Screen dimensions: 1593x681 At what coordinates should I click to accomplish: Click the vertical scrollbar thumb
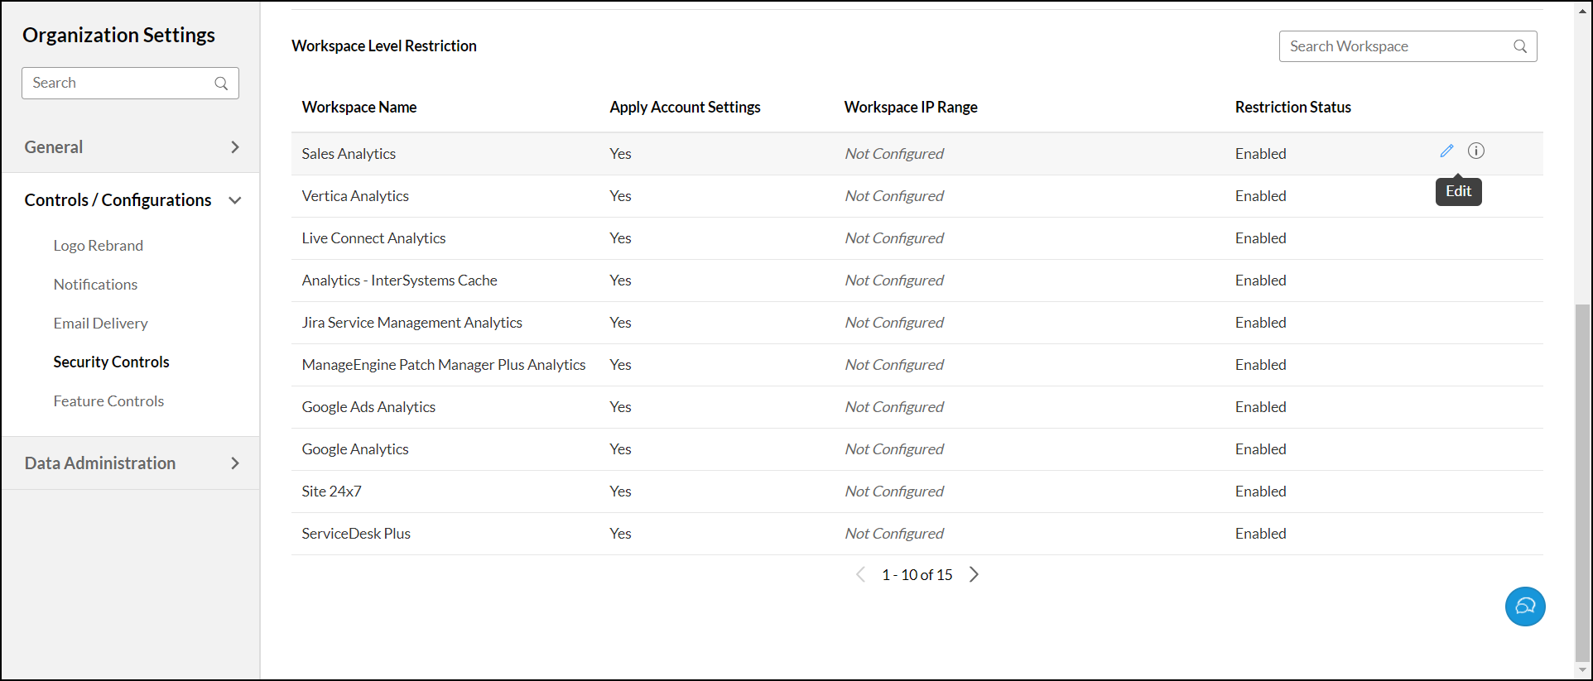coord(1582,480)
